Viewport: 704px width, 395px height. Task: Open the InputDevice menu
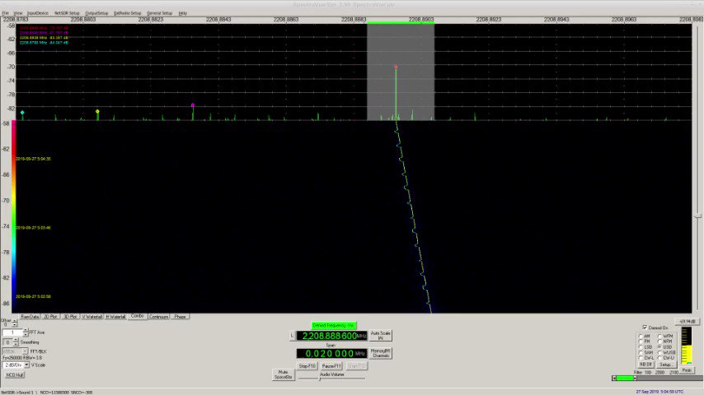[38, 13]
